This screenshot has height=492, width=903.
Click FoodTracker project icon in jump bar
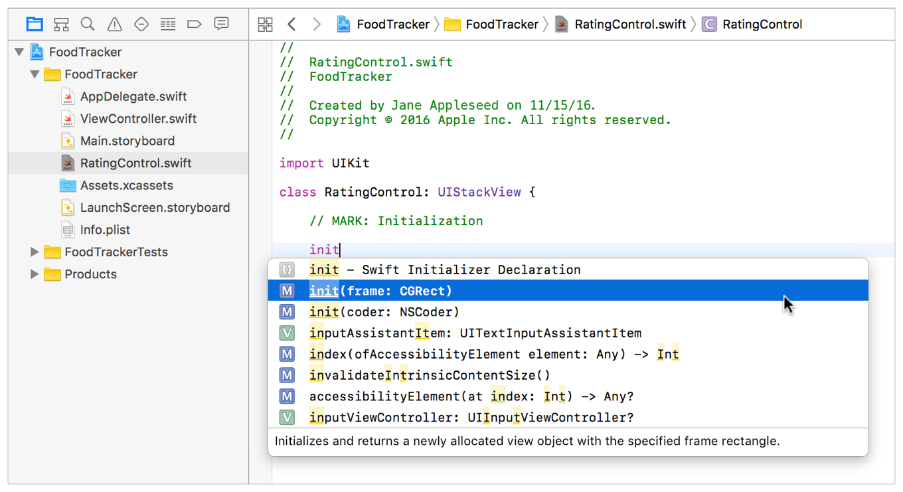pyautogui.click(x=343, y=25)
